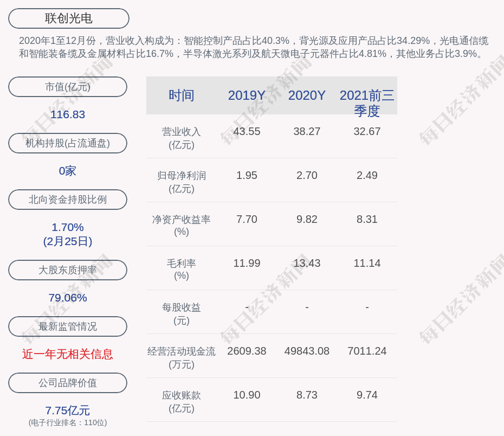Select the 43.55 revenue cell

[x=247, y=132]
